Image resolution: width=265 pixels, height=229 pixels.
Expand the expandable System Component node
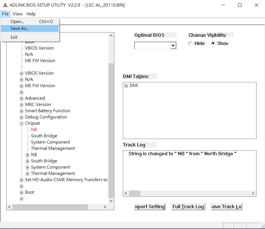click(x=27, y=167)
